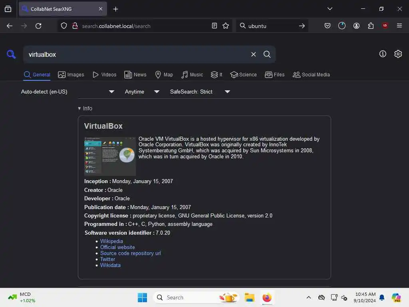The image size is (409, 307).
Task: Open the About info icon
Action: click(382, 54)
